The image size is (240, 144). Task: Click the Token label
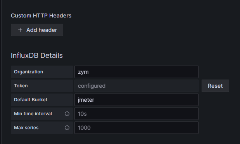[21, 86]
